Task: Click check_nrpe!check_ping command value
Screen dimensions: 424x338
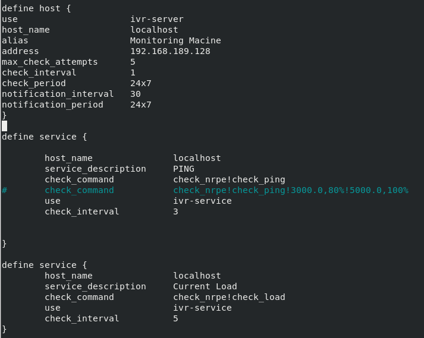Action: click(x=229, y=179)
